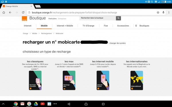172x107 pixels.
Task: Open Google app from the taskbar
Action: (29, 104)
